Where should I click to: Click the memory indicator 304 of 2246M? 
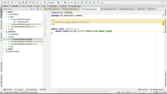(161, 92)
